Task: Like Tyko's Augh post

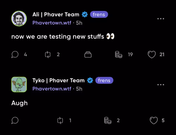Action: [x=154, y=121]
